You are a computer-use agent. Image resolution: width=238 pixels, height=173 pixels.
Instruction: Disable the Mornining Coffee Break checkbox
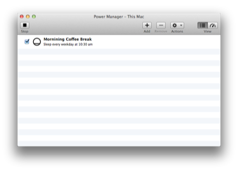[27, 42]
